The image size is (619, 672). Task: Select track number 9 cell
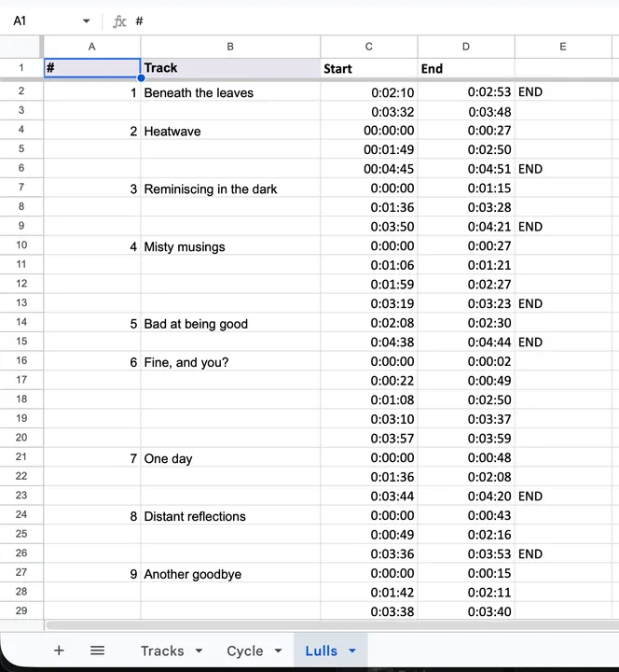92,574
